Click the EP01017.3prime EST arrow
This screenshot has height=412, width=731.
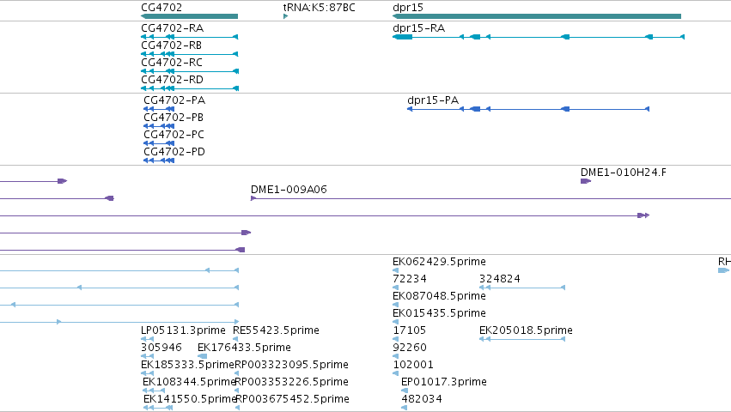(x=405, y=391)
